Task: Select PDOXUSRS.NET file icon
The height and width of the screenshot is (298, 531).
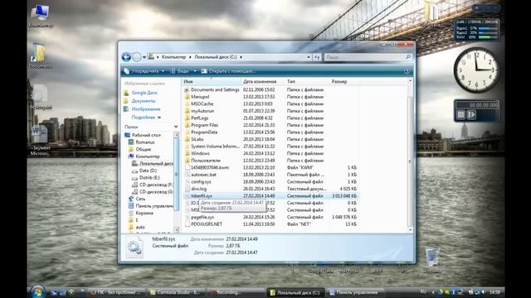Action: 187,224
